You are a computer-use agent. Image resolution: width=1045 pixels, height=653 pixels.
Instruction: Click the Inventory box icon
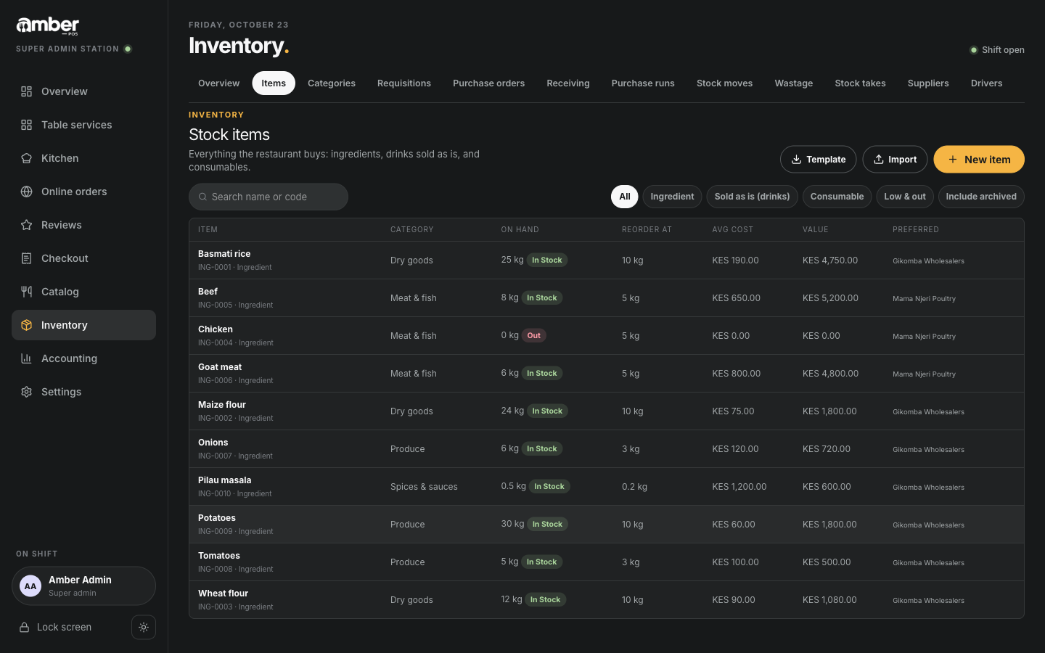26,325
